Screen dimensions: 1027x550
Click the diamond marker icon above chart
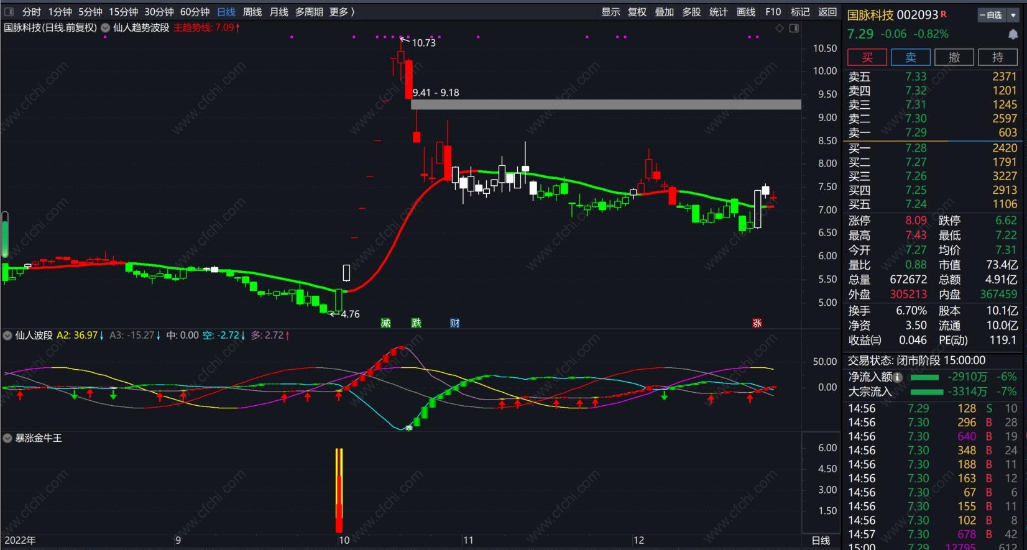coord(780,28)
